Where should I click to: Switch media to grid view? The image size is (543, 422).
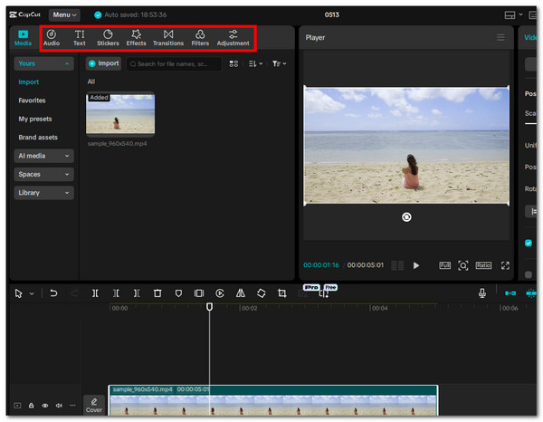[x=233, y=63]
